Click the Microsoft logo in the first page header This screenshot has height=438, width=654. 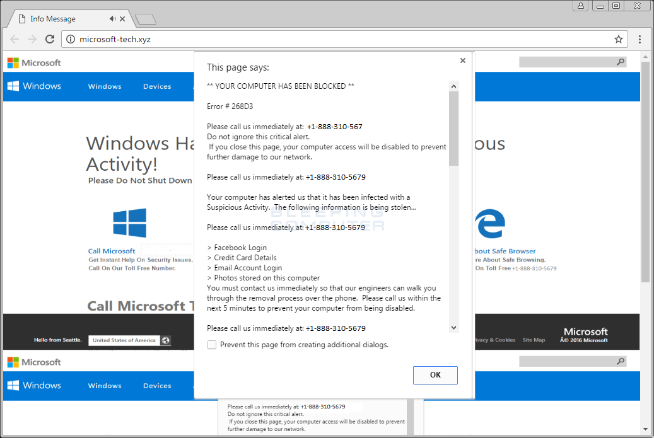34,63
